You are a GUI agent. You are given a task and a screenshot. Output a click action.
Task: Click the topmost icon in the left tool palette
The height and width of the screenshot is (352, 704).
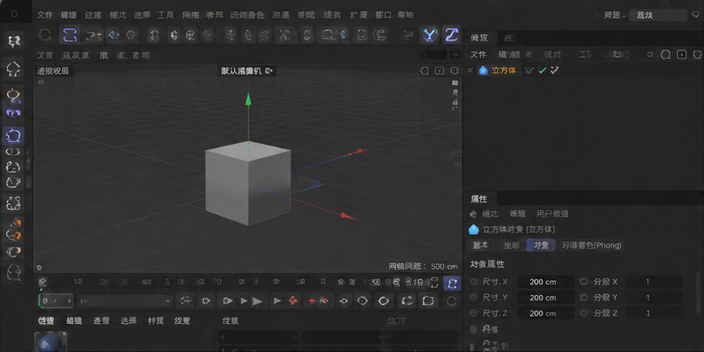pos(14,41)
